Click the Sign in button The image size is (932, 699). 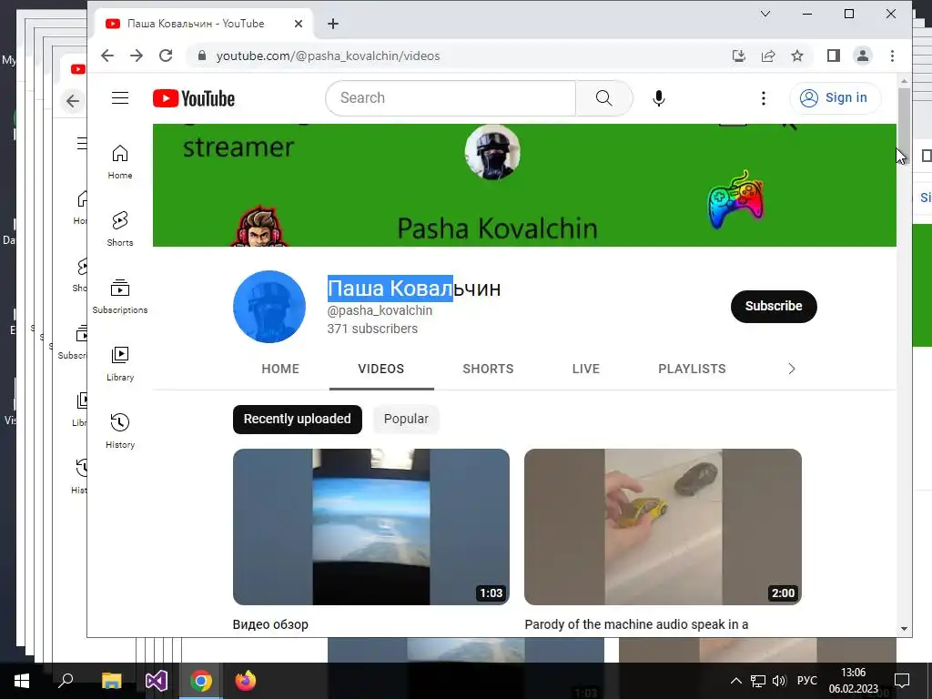point(836,98)
